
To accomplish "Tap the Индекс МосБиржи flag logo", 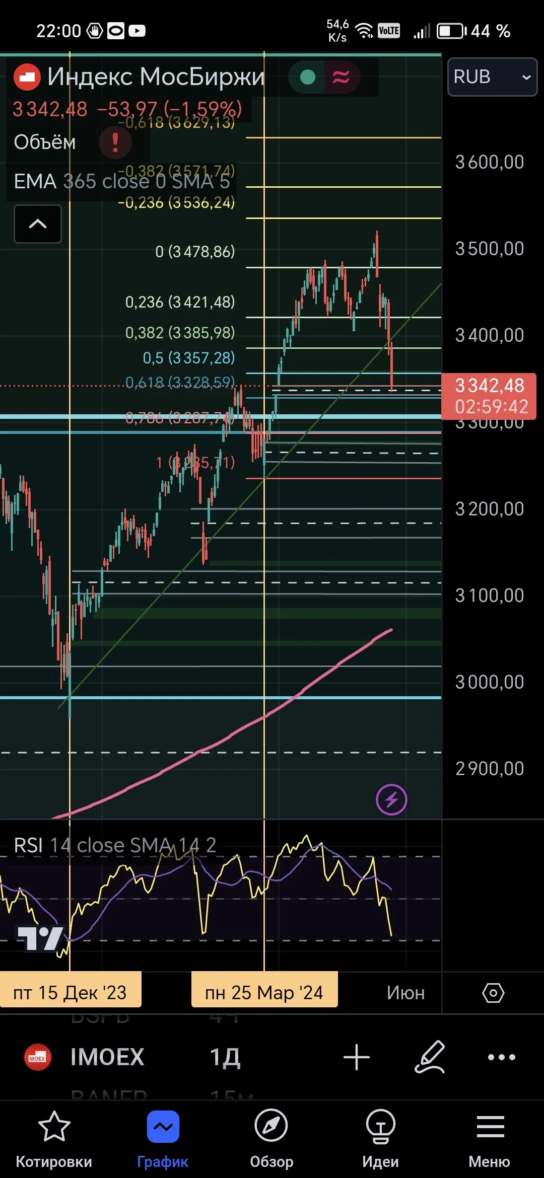I will point(27,77).
